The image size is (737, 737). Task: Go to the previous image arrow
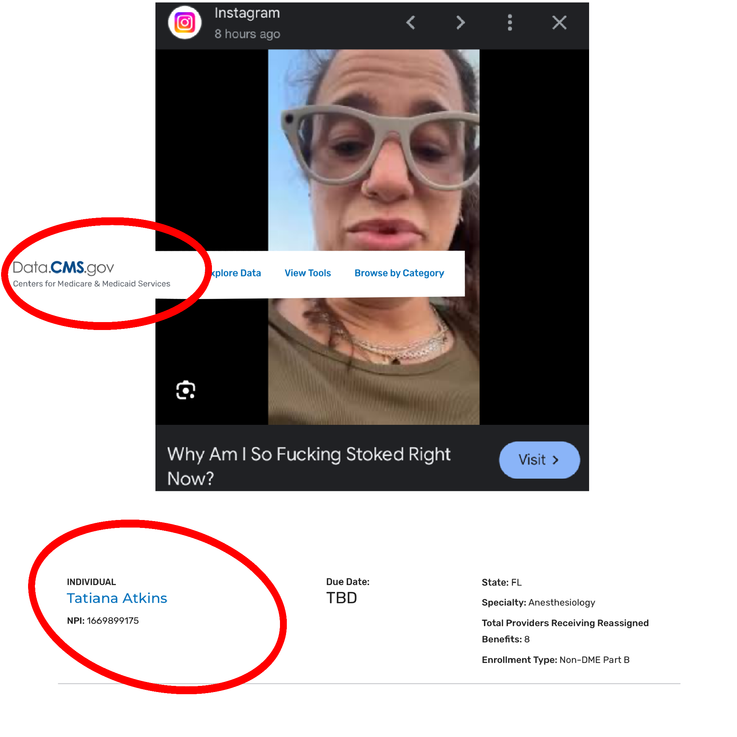(411, 23)
